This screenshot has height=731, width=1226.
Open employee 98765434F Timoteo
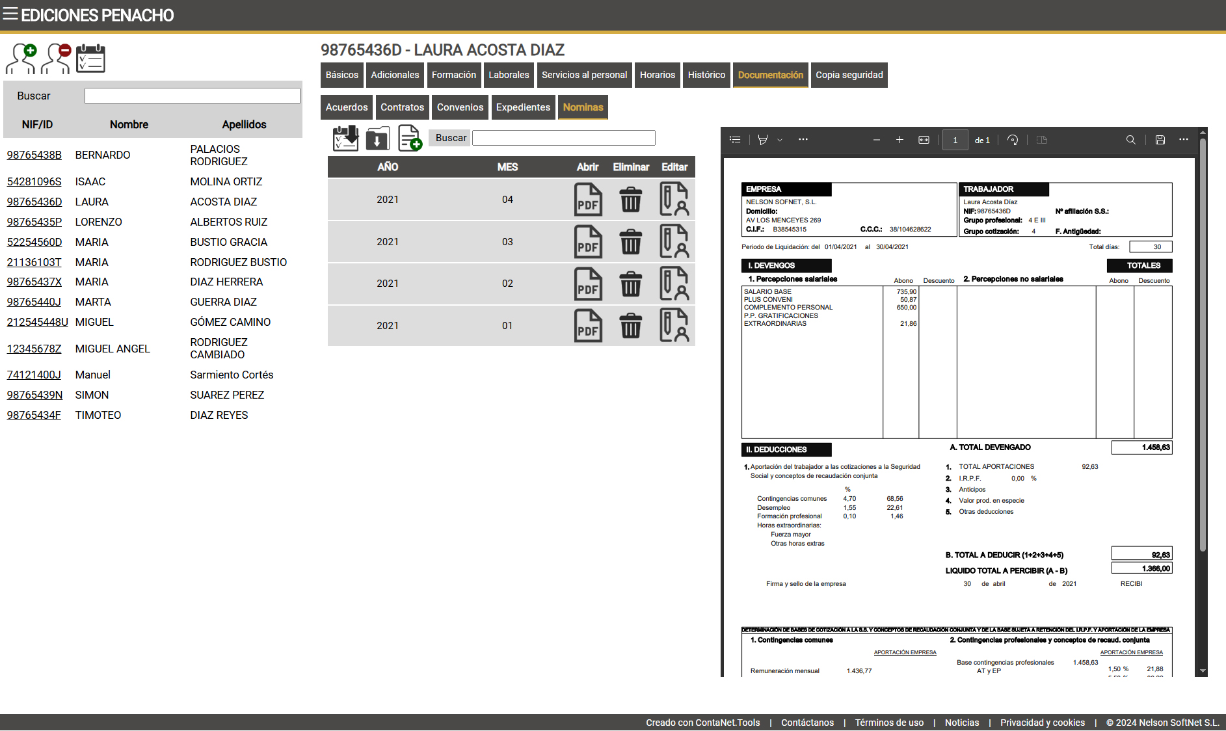click(34, 415)
